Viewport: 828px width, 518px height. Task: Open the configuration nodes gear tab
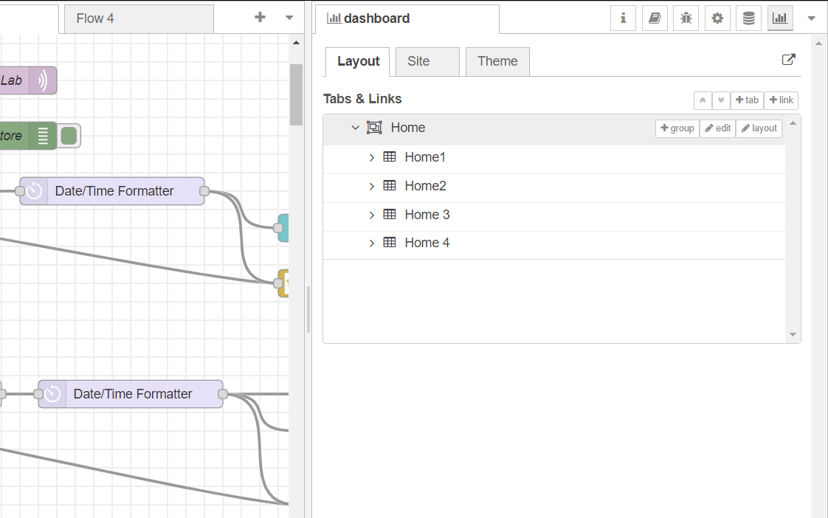717,18
